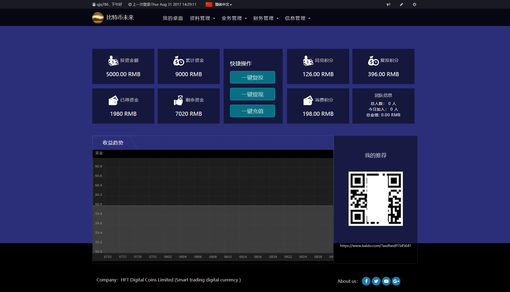510x292 pixels.
Task: Click the 0725 date on chart axis
Action: (108, 257)
